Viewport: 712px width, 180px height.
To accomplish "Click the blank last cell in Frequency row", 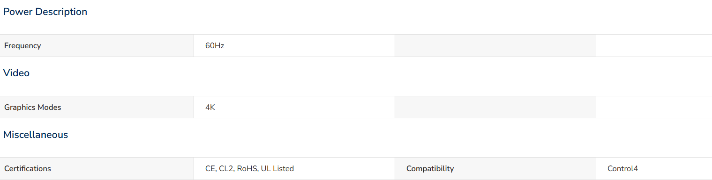I will [654, 46].
